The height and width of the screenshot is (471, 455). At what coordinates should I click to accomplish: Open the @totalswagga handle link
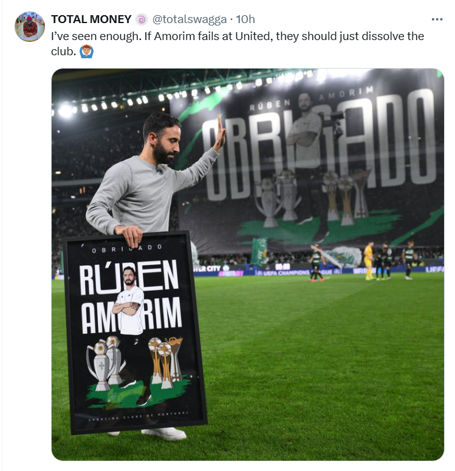[190, 19]
